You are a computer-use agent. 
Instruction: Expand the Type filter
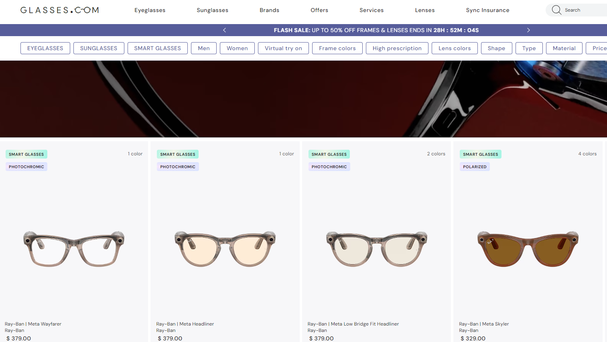[529, 48]
